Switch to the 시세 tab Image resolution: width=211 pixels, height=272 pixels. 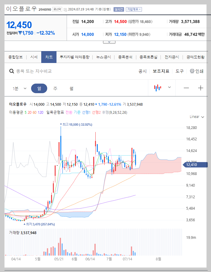click(x=34, y=57)
